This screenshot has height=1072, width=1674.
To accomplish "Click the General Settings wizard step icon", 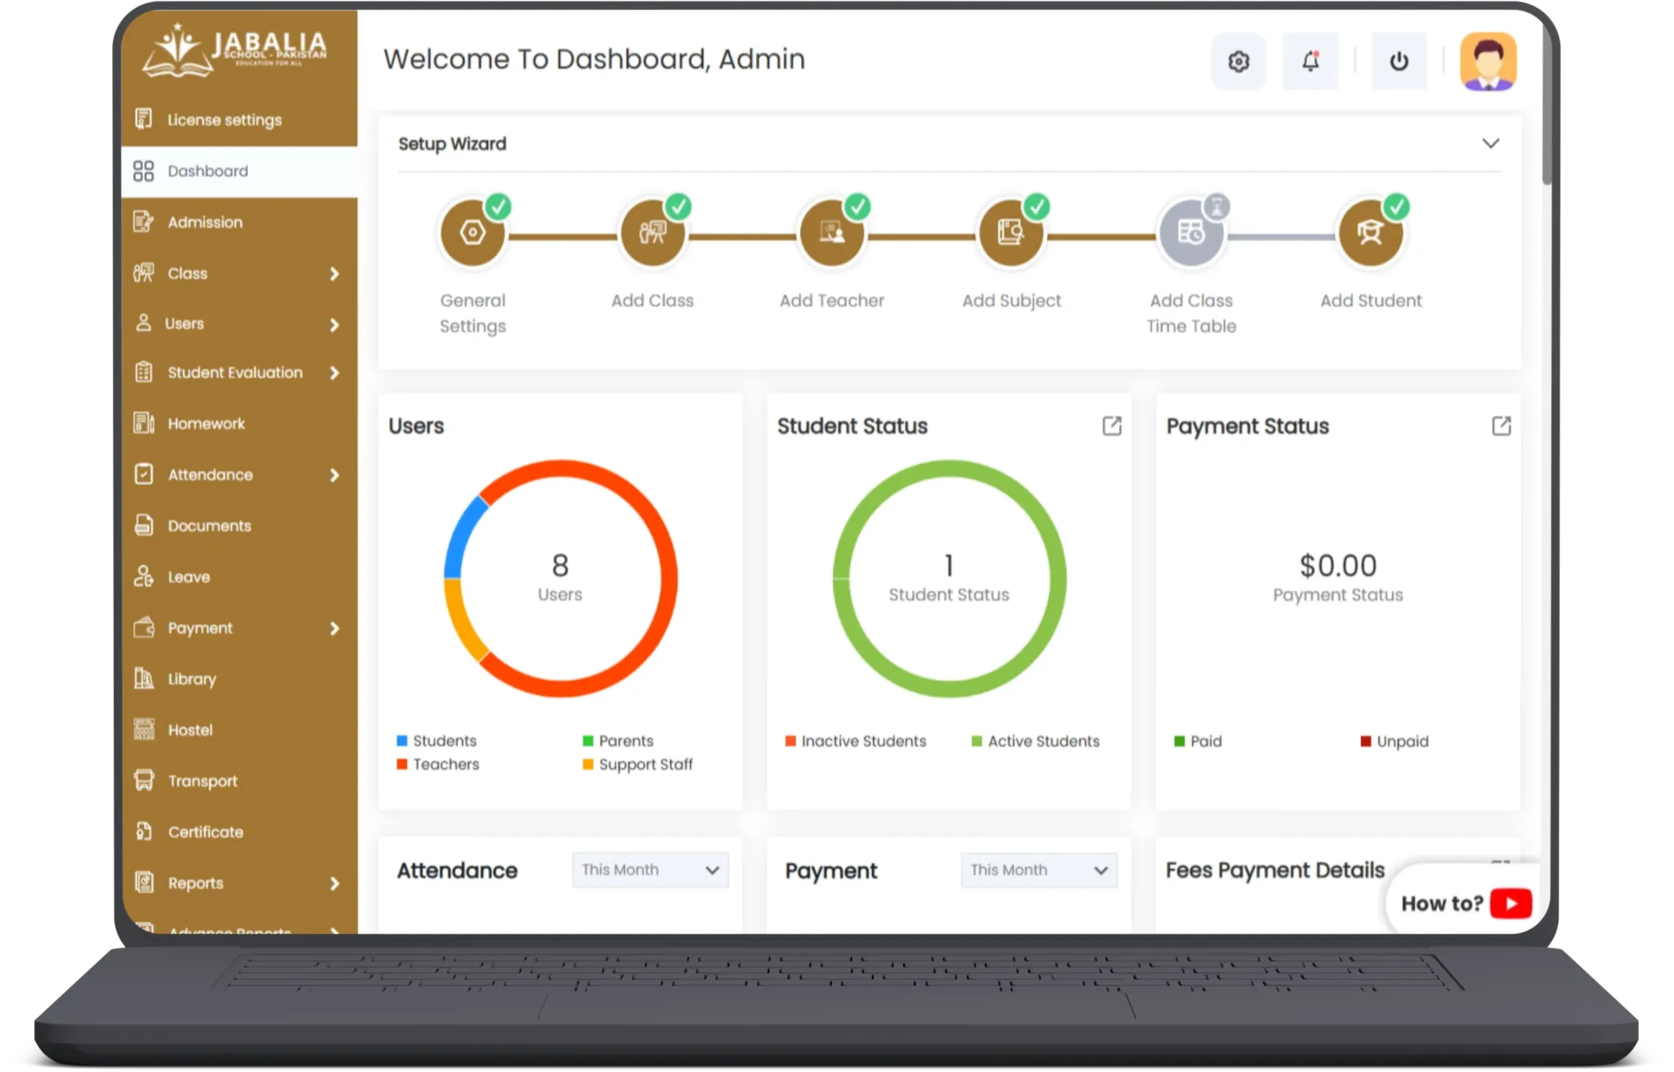I will pos(472,234).
